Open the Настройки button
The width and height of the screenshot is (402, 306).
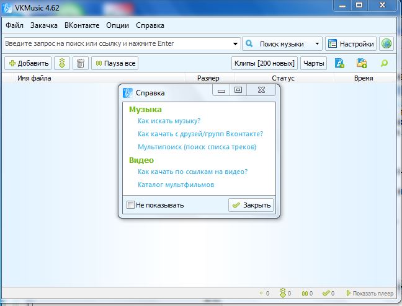tap(351, 44)
